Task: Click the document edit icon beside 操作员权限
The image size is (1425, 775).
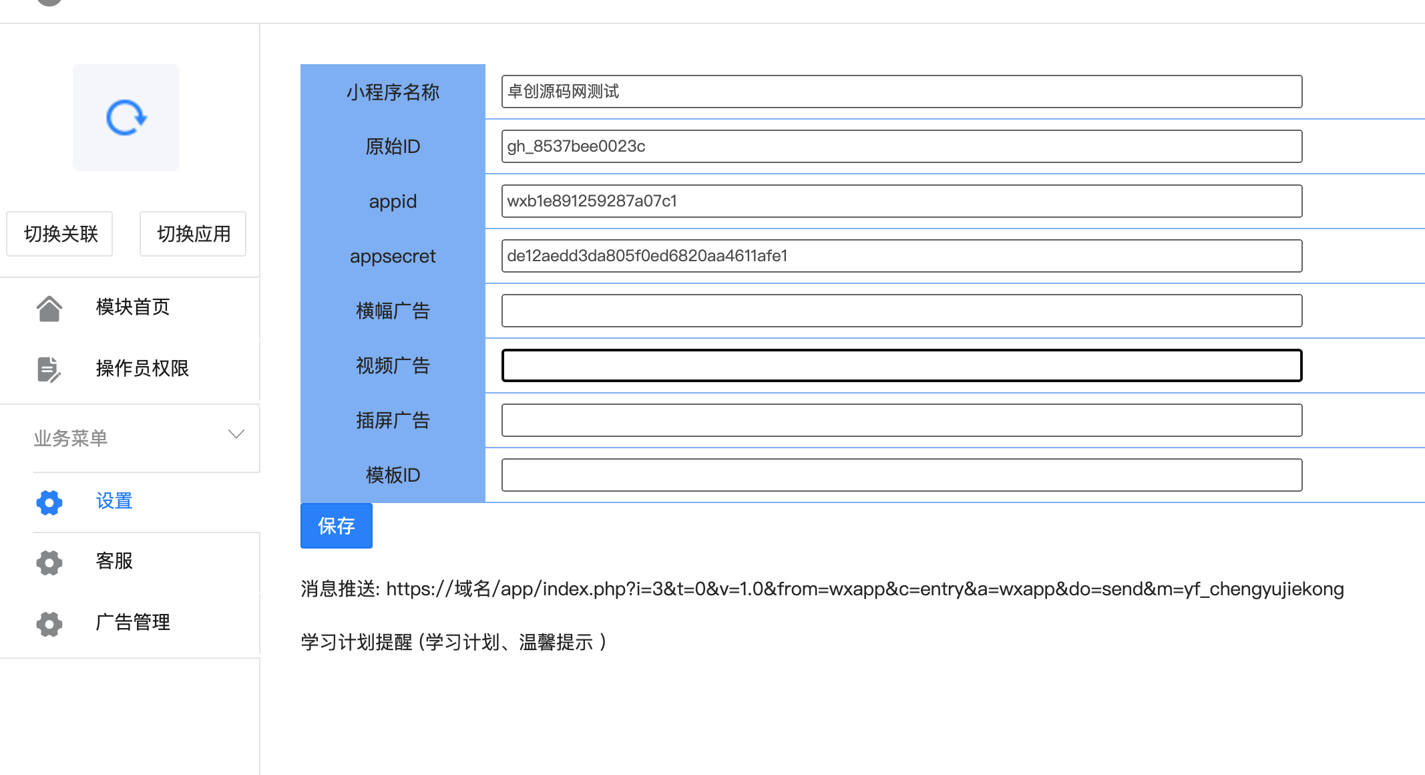Action: coord(49,369)
